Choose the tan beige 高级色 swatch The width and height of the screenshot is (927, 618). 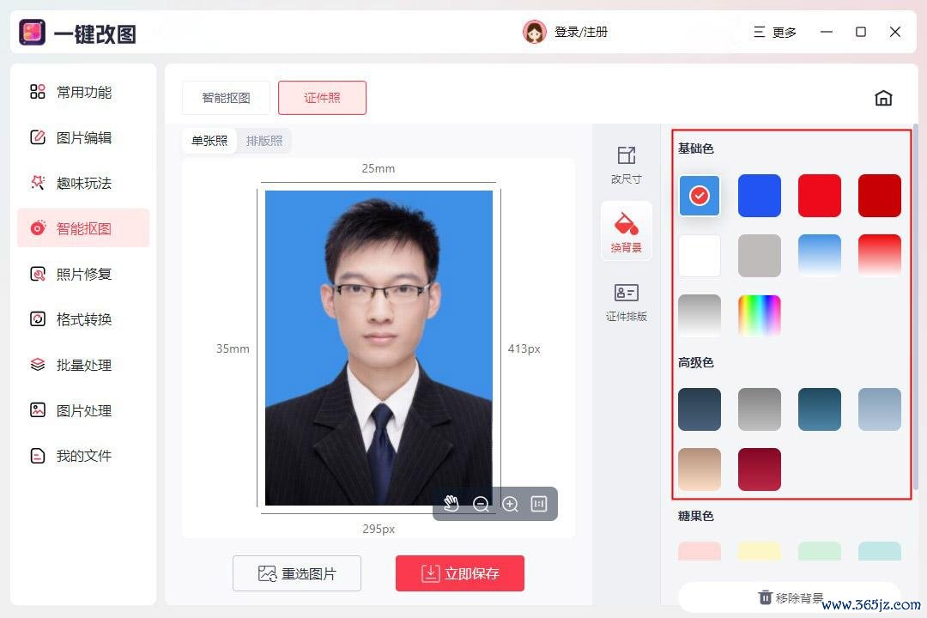[700, 470]
